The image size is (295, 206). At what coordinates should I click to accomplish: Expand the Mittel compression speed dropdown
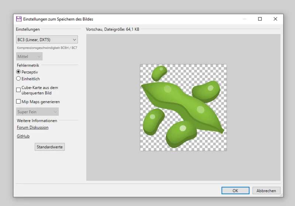29,56
